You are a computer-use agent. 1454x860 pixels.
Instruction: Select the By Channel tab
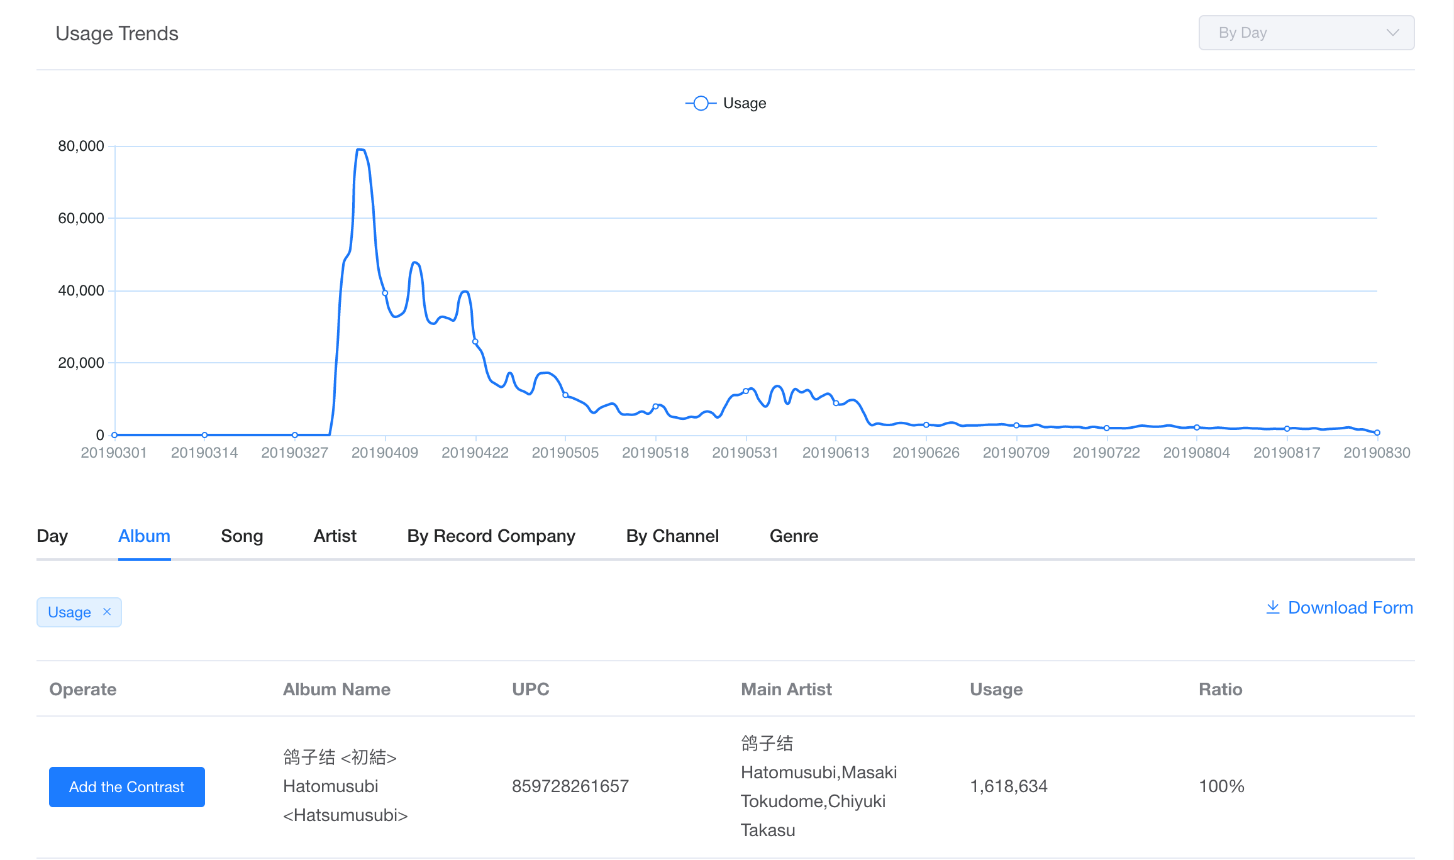point(672,536)
